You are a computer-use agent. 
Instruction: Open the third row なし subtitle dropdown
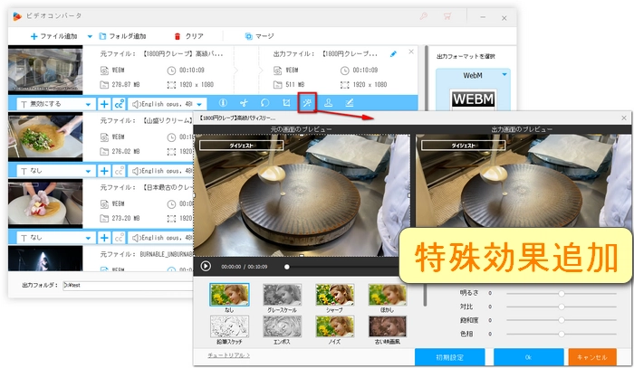point(56,238)
